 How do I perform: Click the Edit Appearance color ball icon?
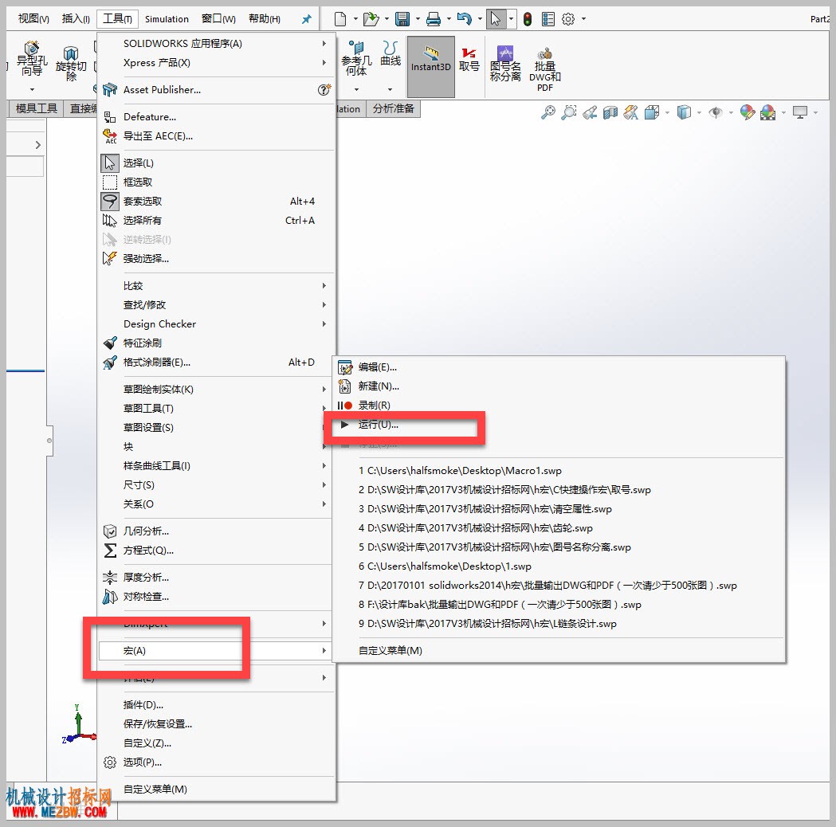coord(747,112)
